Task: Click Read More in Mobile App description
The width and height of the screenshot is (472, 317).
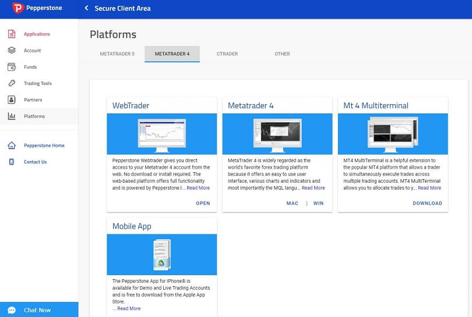Action: (x=129, y=308)
